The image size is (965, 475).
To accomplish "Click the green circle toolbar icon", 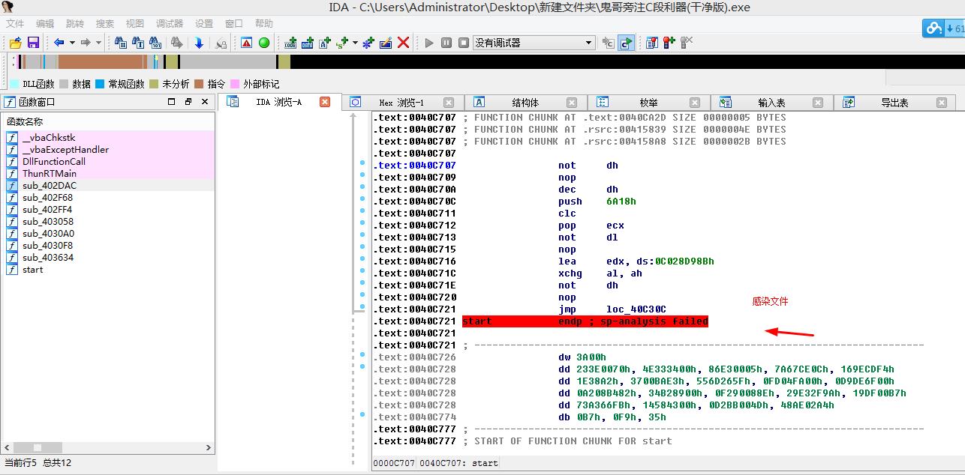I will point(264,43).
